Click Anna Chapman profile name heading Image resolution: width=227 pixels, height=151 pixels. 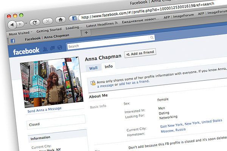click(103, 57)
